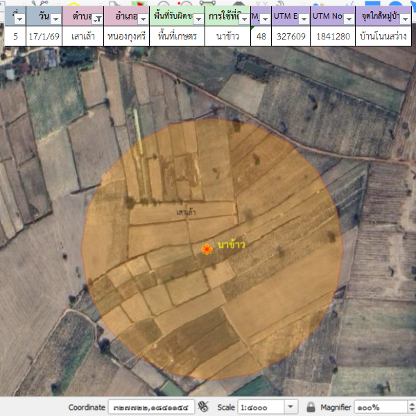
Task: Click the yellow นาข้าว label on the map
Action: pyautogui.click(x=231, y=245)
